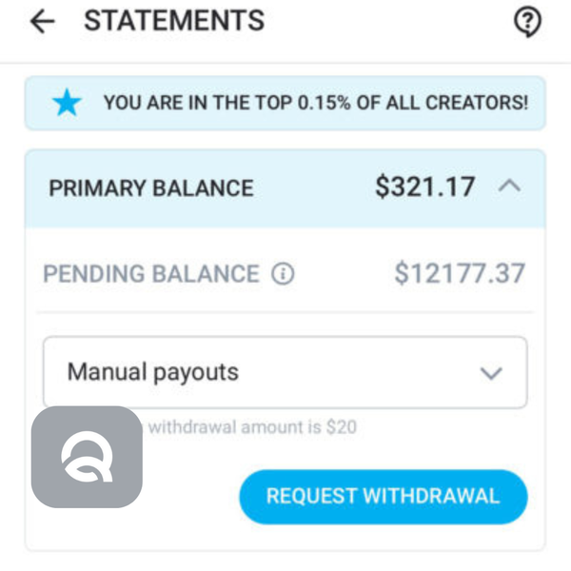Open the Manual payouts dropdown
The height and width of the screenshot is (571, 571).
tap(285, 372)
